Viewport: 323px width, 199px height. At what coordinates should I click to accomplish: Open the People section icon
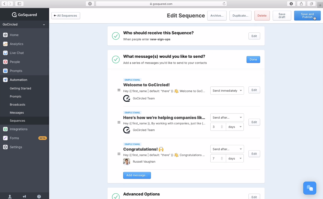pyautogui.click(x=5, y=62)
